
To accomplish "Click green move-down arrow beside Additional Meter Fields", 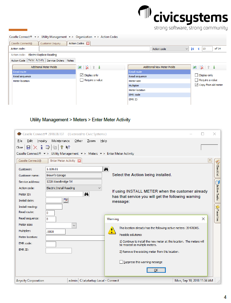I will pos(100,67).
